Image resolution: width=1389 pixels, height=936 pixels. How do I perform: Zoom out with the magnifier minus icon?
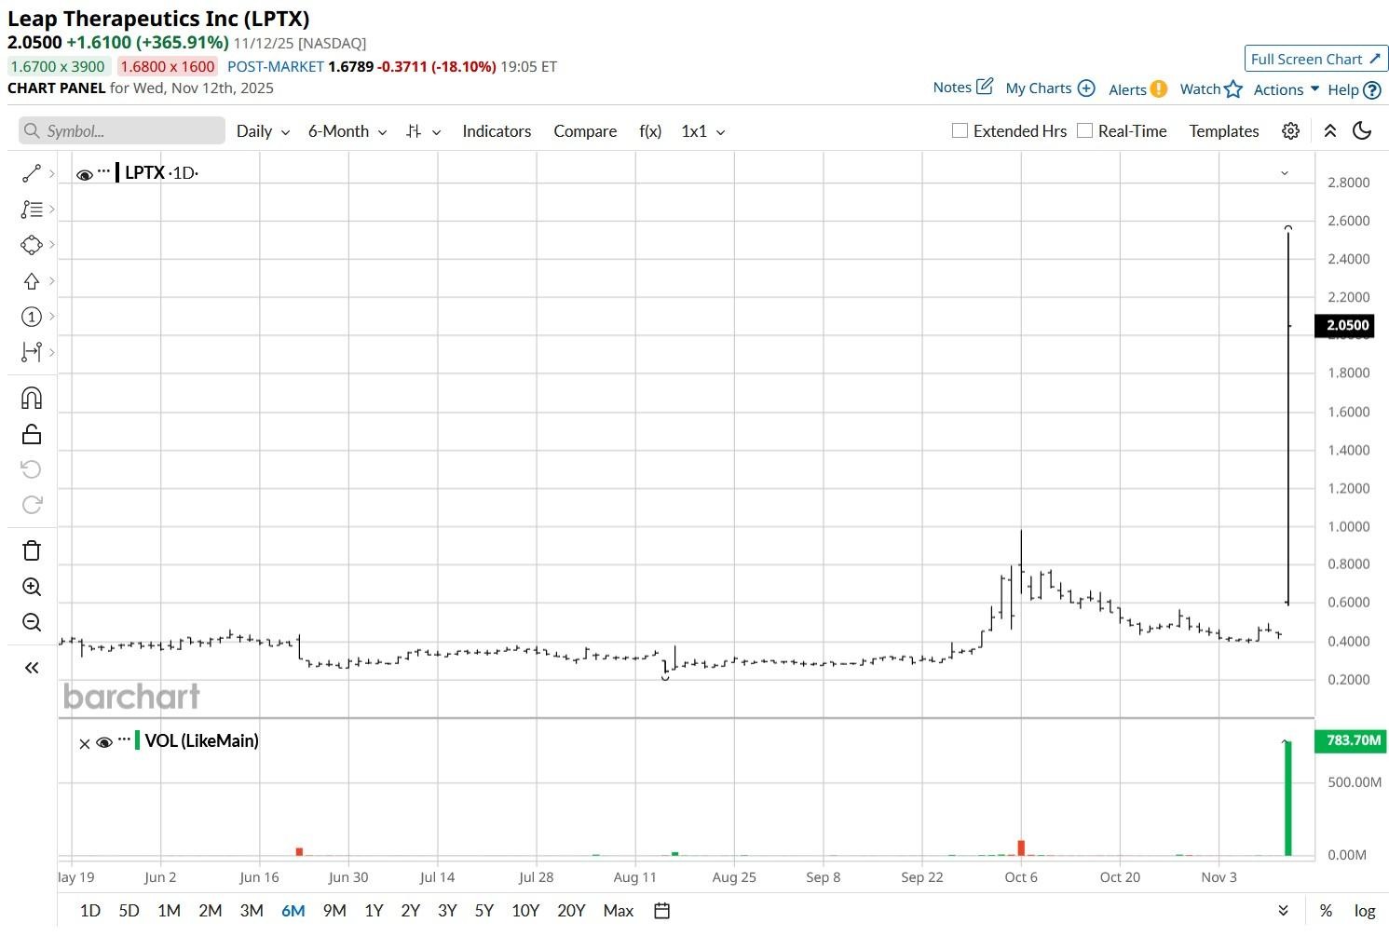pyautogui.click(x=32, y=622)
